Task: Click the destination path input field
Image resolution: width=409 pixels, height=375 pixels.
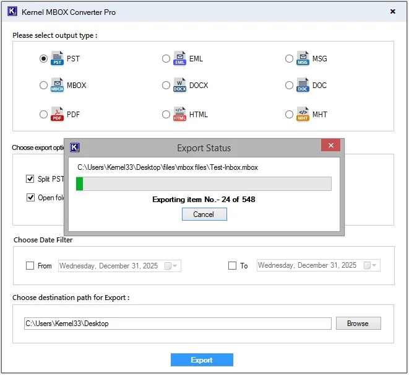Action: 178,324
